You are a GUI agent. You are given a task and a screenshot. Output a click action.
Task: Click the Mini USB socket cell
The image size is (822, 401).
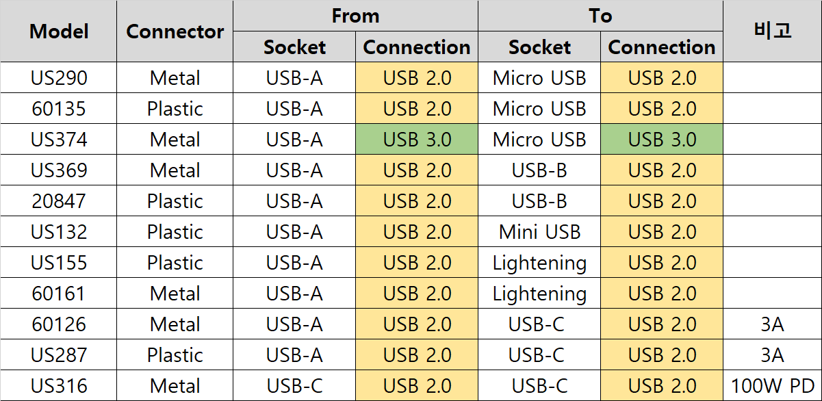(539, 232)
